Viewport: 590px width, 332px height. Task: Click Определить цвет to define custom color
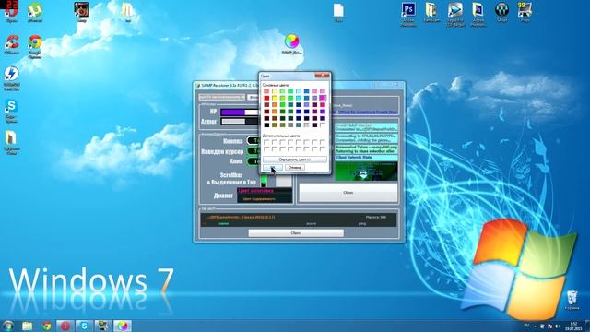click(295, 160)
